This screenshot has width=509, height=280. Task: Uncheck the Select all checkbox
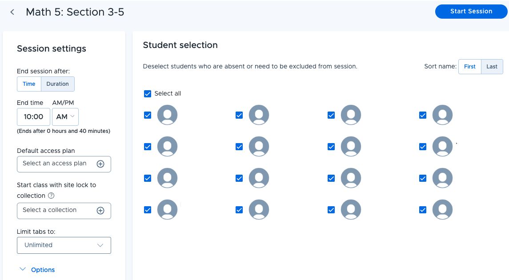148,94
